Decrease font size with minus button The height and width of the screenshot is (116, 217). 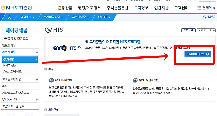tap(214, 30)
